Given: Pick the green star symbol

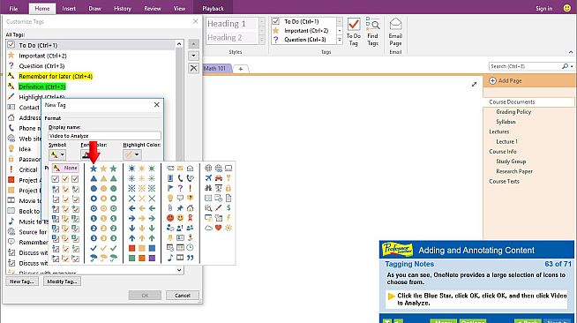Looking at the screenshot, I should coord(113,169).
